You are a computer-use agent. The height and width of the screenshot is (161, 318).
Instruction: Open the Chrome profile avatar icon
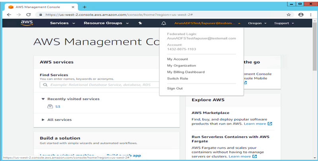pos(301,15)
